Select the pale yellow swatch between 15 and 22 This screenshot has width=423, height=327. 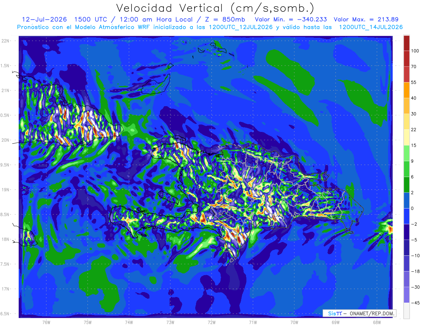pyautogui.click(x=406, y=138)
